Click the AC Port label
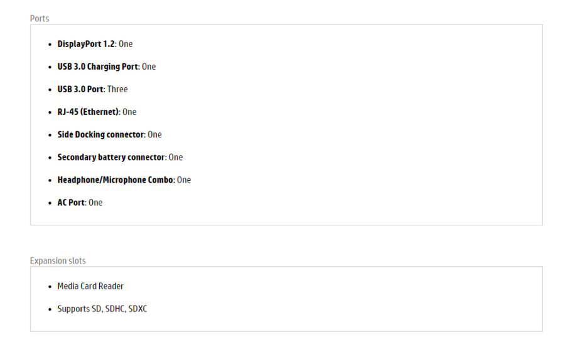565x349 pixels. 72,202
